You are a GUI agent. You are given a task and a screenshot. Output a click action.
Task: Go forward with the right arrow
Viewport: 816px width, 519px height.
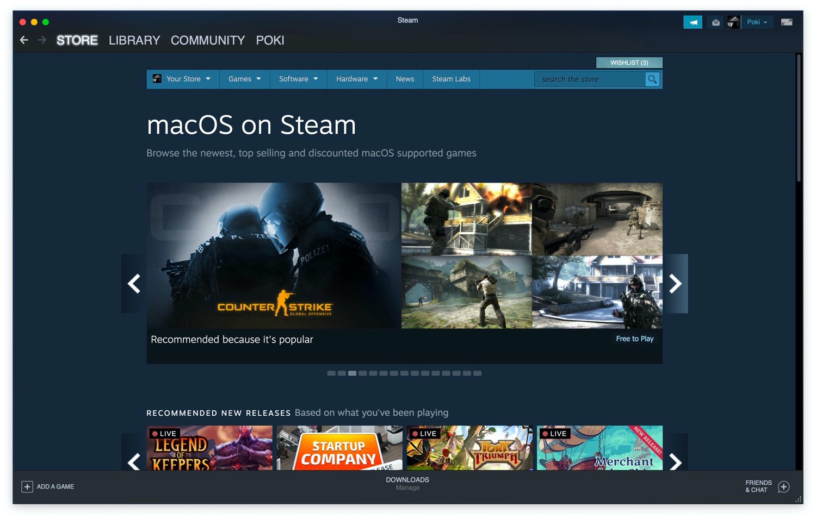point(42,40)
